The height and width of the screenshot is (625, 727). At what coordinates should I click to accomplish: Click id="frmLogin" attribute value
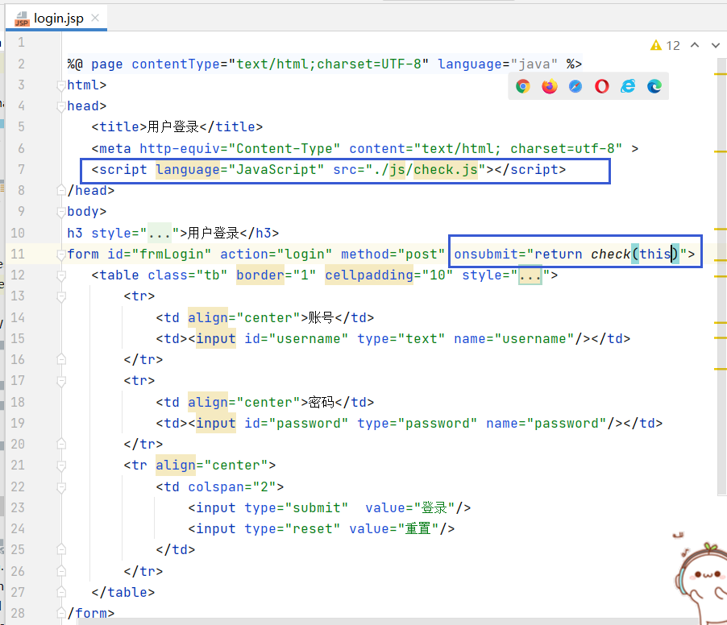172,254
